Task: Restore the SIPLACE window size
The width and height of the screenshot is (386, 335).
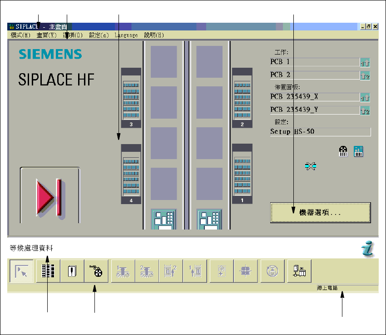Action: pyautogui.click(x=369, y=27)
